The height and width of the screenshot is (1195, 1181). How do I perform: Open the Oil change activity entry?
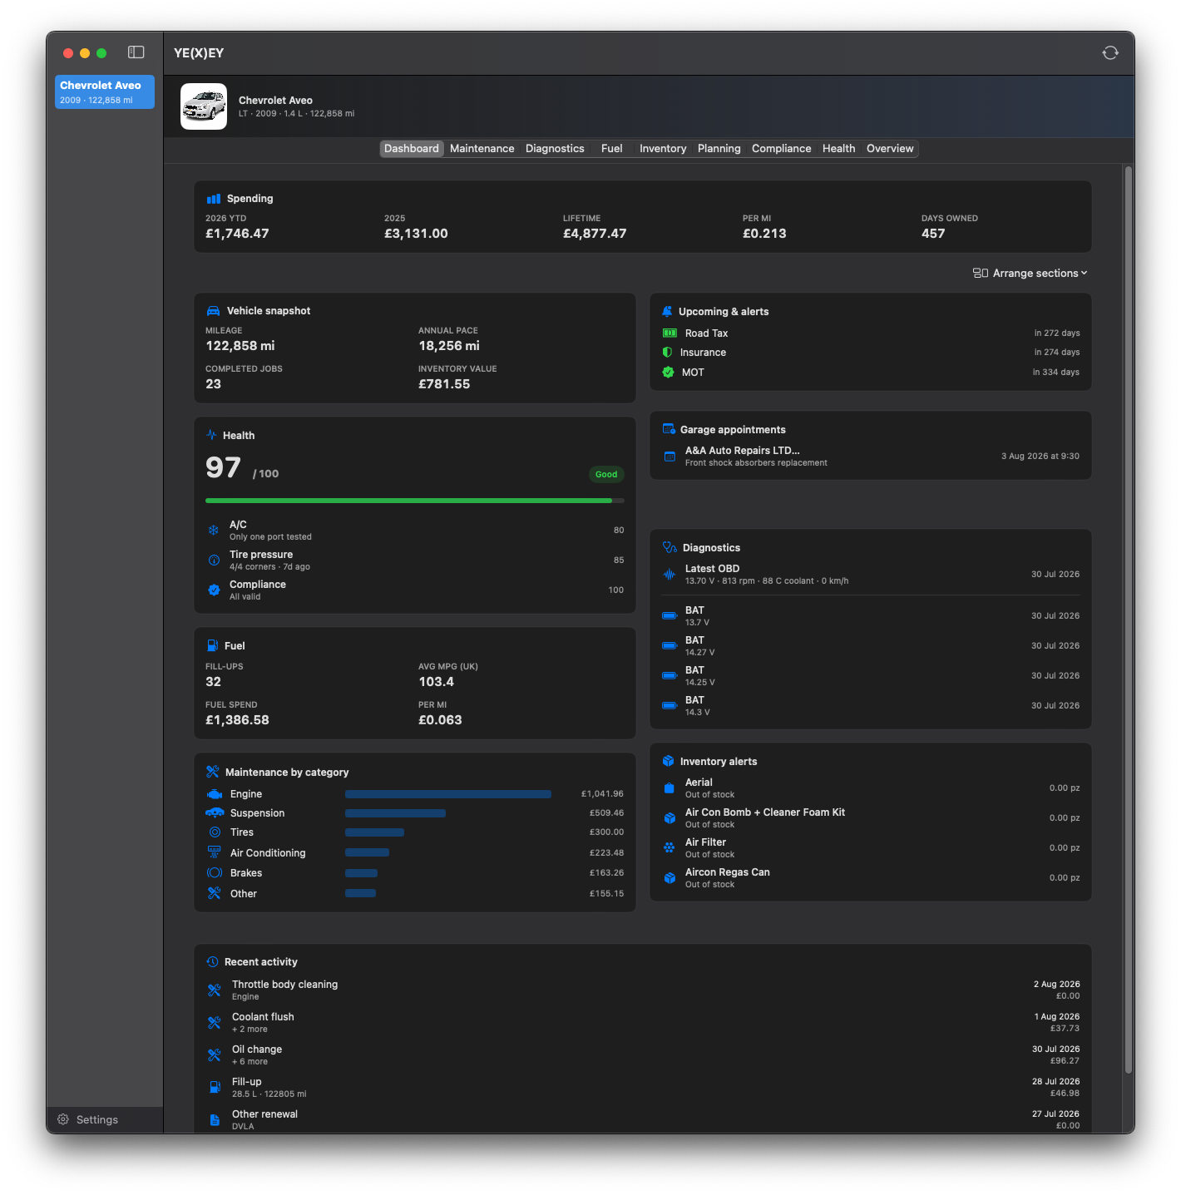[643, 1054]
